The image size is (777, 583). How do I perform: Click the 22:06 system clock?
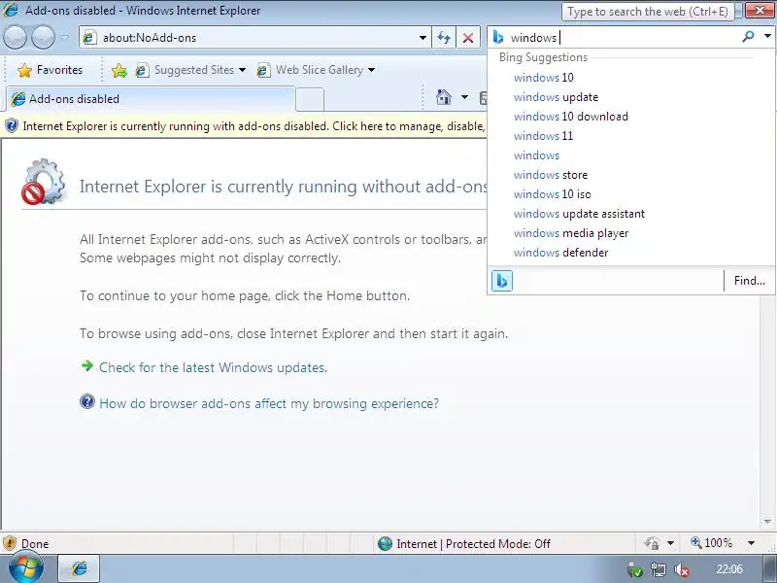[x=729, y=569]
